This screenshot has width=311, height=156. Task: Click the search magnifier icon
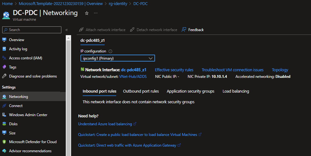[x=6, y=30]
